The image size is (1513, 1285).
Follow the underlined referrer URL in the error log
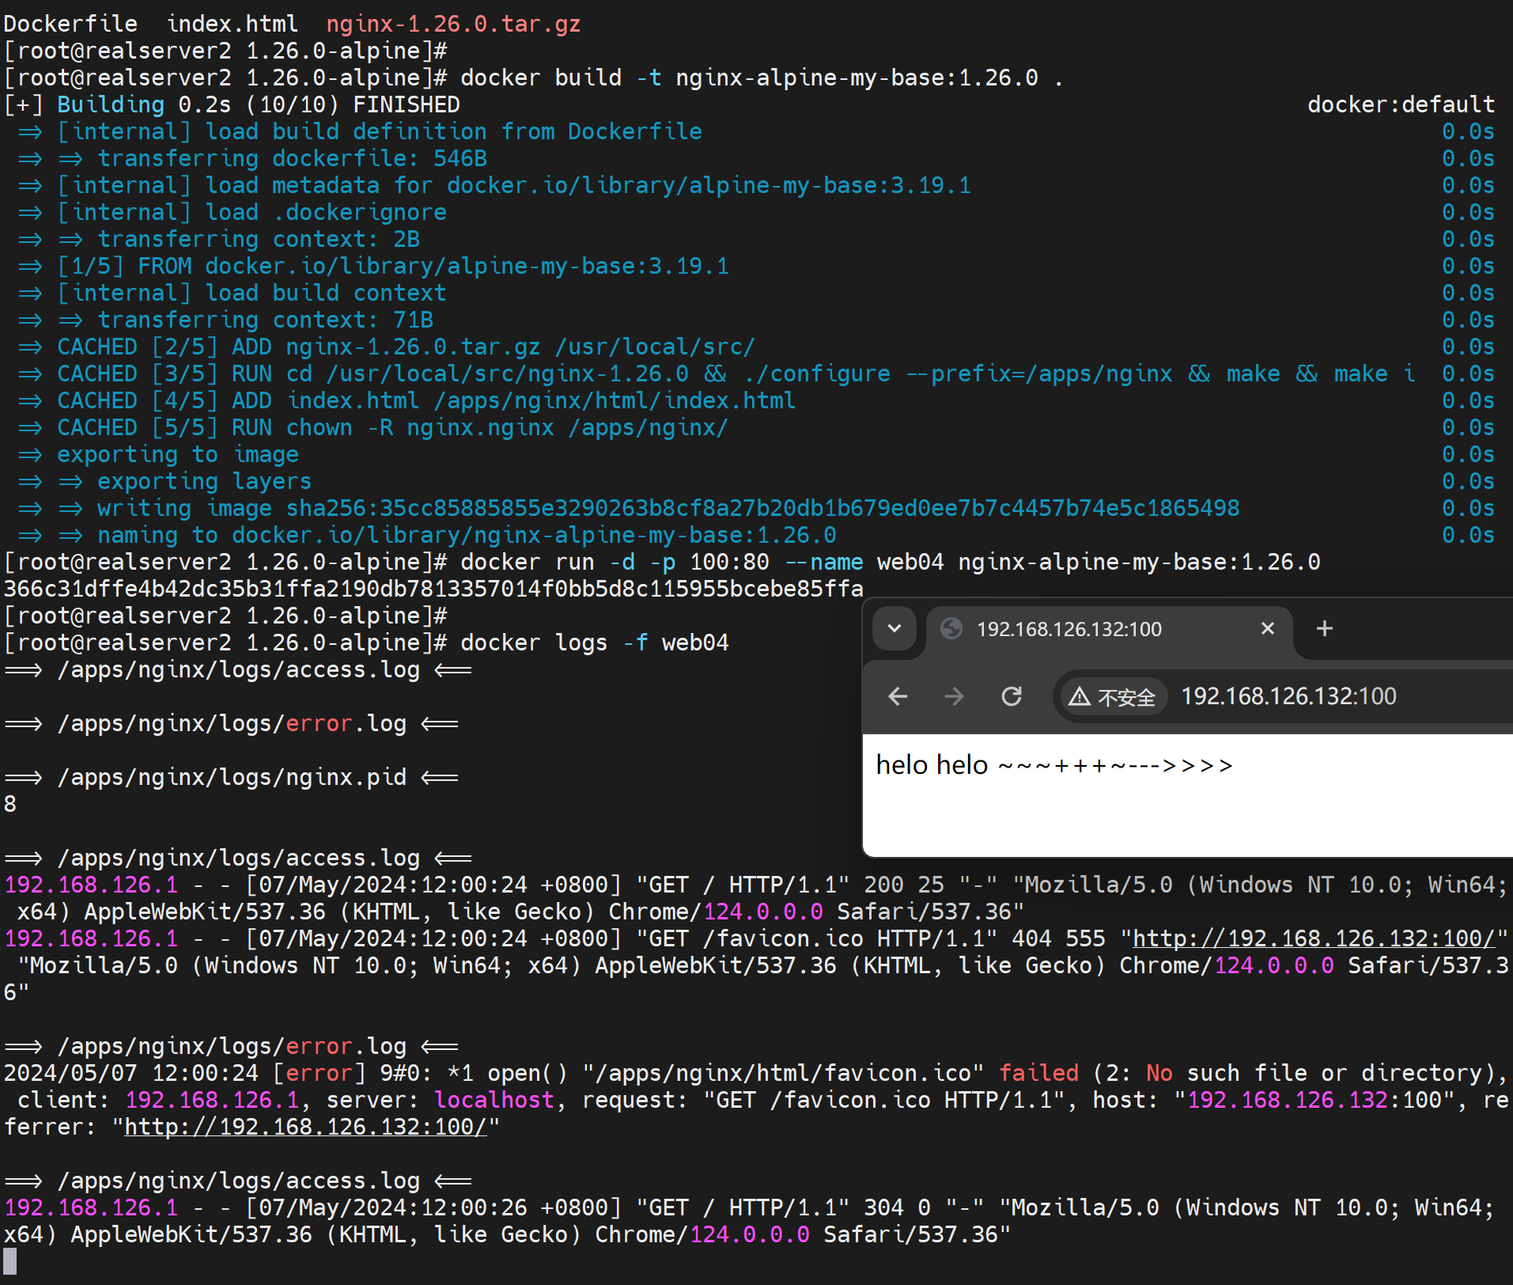click(x=305, y=1128)
